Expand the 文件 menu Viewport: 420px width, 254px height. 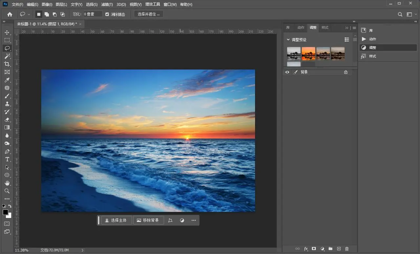tap(17, 4)
